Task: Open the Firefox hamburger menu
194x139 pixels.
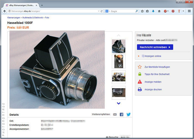Action: 189,11
